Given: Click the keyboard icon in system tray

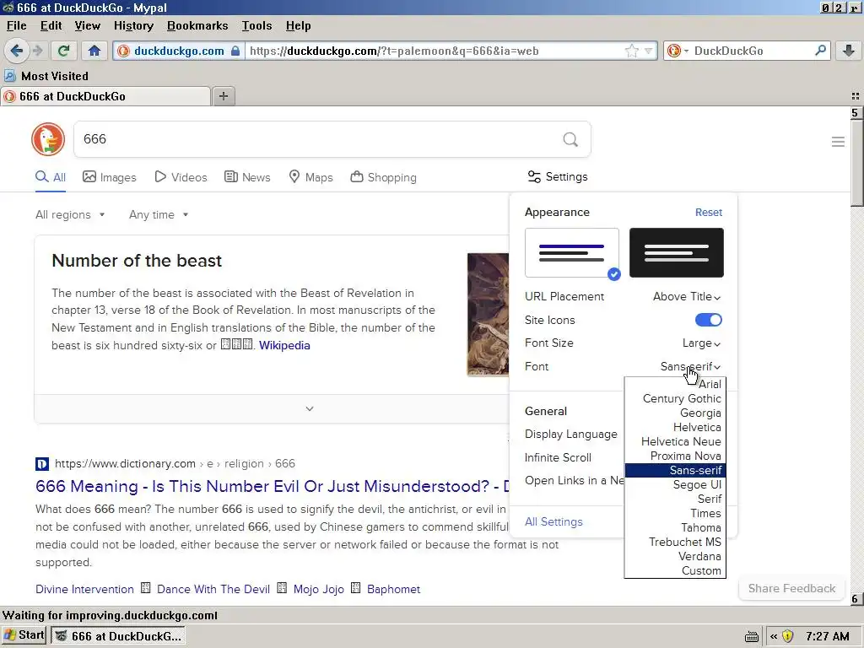Looking at the screenshot, I should pyautogui.click(x=752, y=636).
